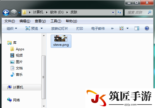The height and width of the screenshot is (108, 155).
Task: Click the refresh icon beside address bar
Action: [119, 12]
